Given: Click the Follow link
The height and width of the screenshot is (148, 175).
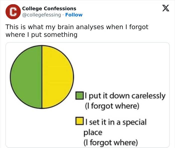Looking at the screenshot, I should 74,15.
